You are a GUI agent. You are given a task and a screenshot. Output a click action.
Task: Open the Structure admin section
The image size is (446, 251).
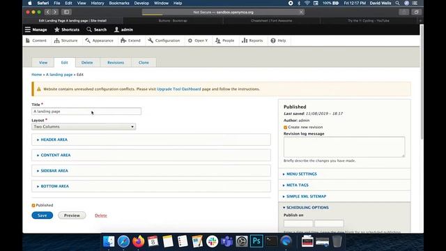pos(66,40)
